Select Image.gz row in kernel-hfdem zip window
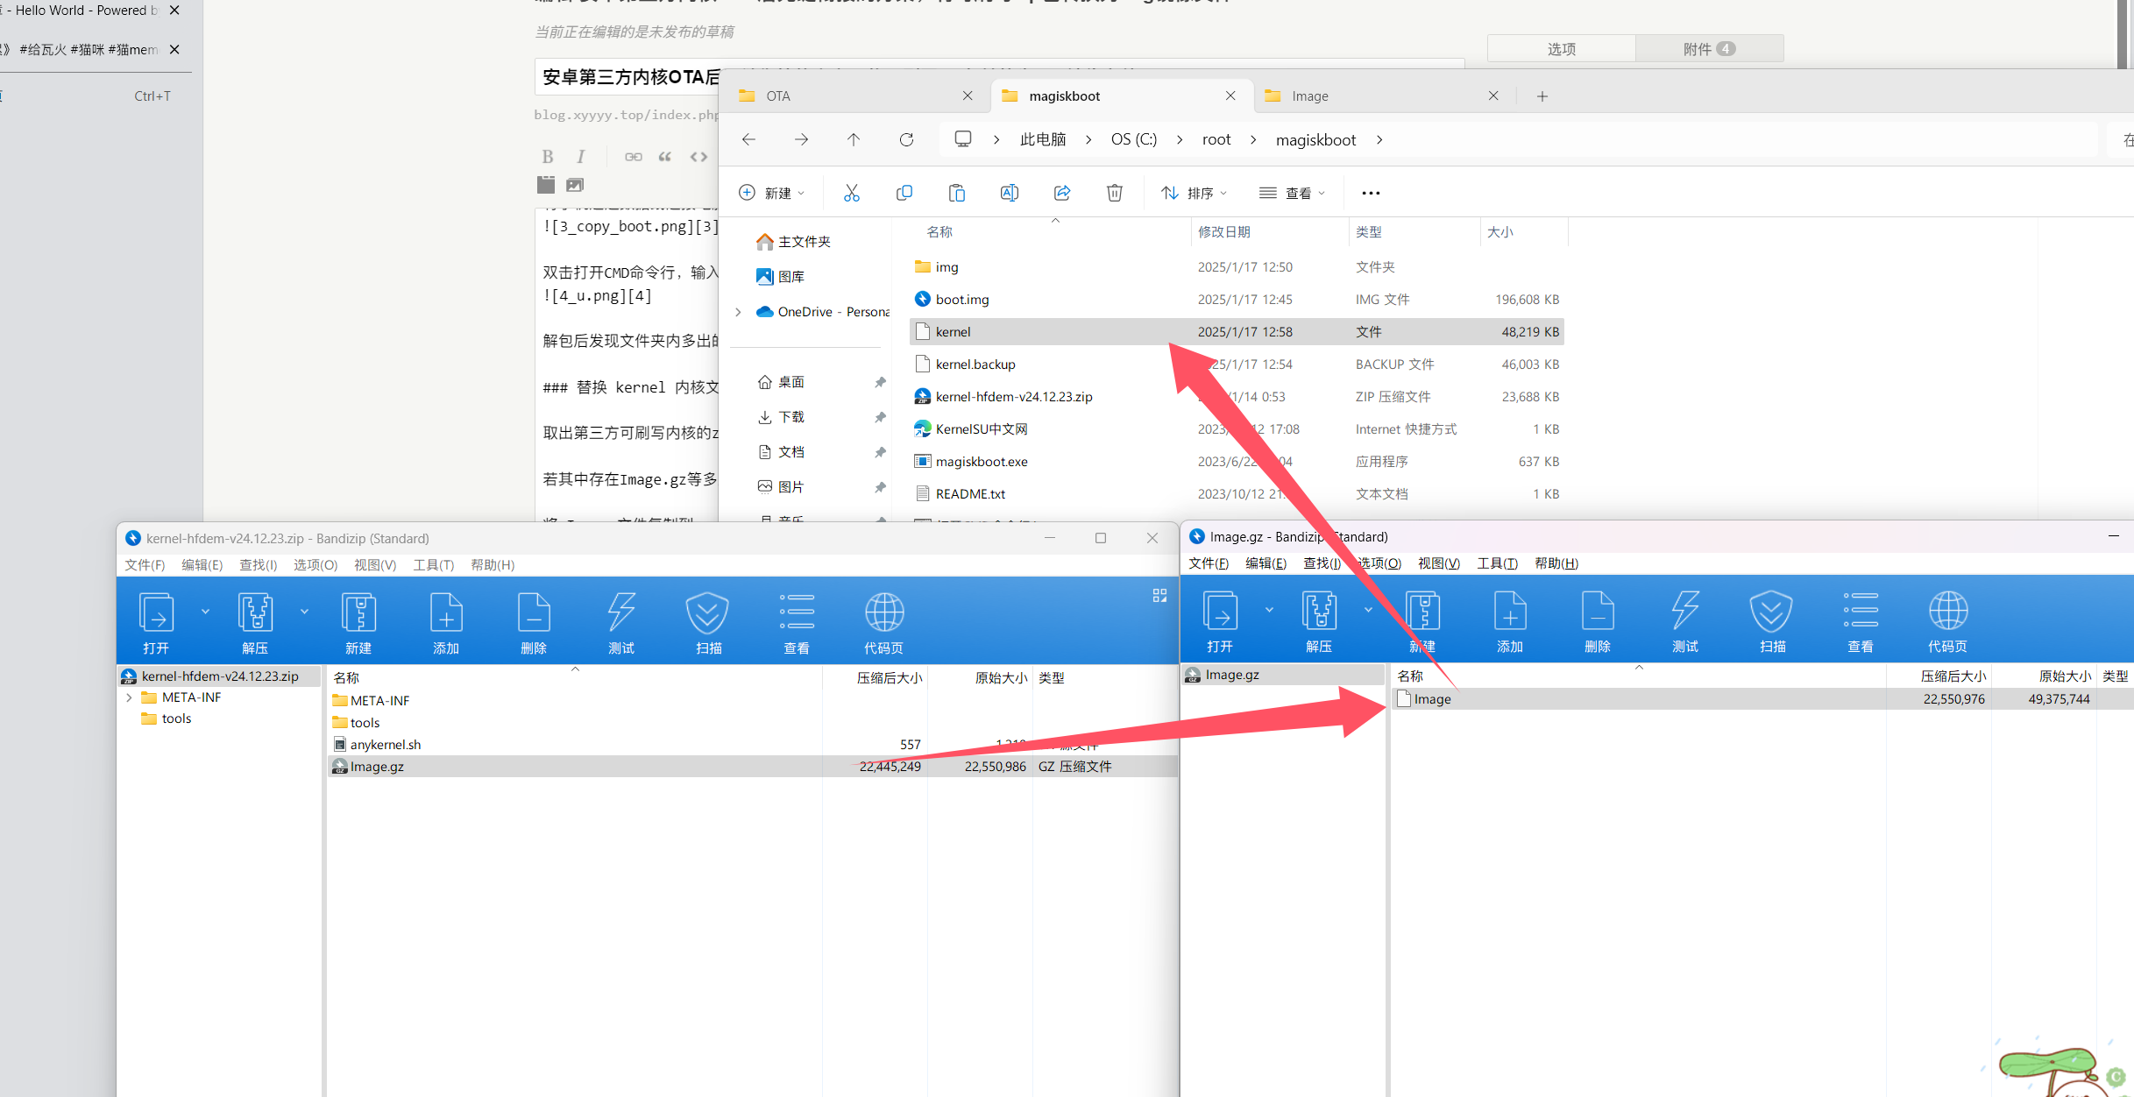 752,767
